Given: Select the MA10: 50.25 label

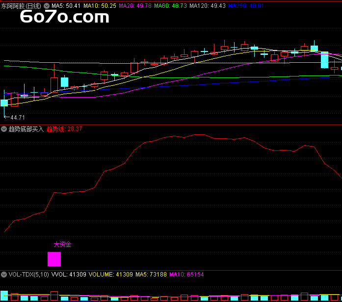Looking at the screenshot, I should pyautogui.click(x=100, y=6).
